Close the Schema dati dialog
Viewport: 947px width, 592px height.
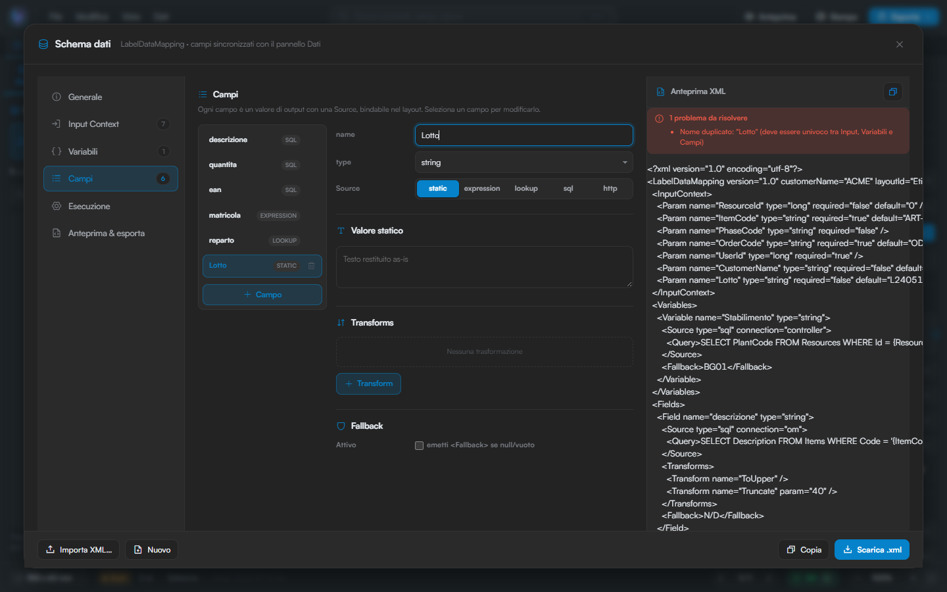(x=900, y=44)
